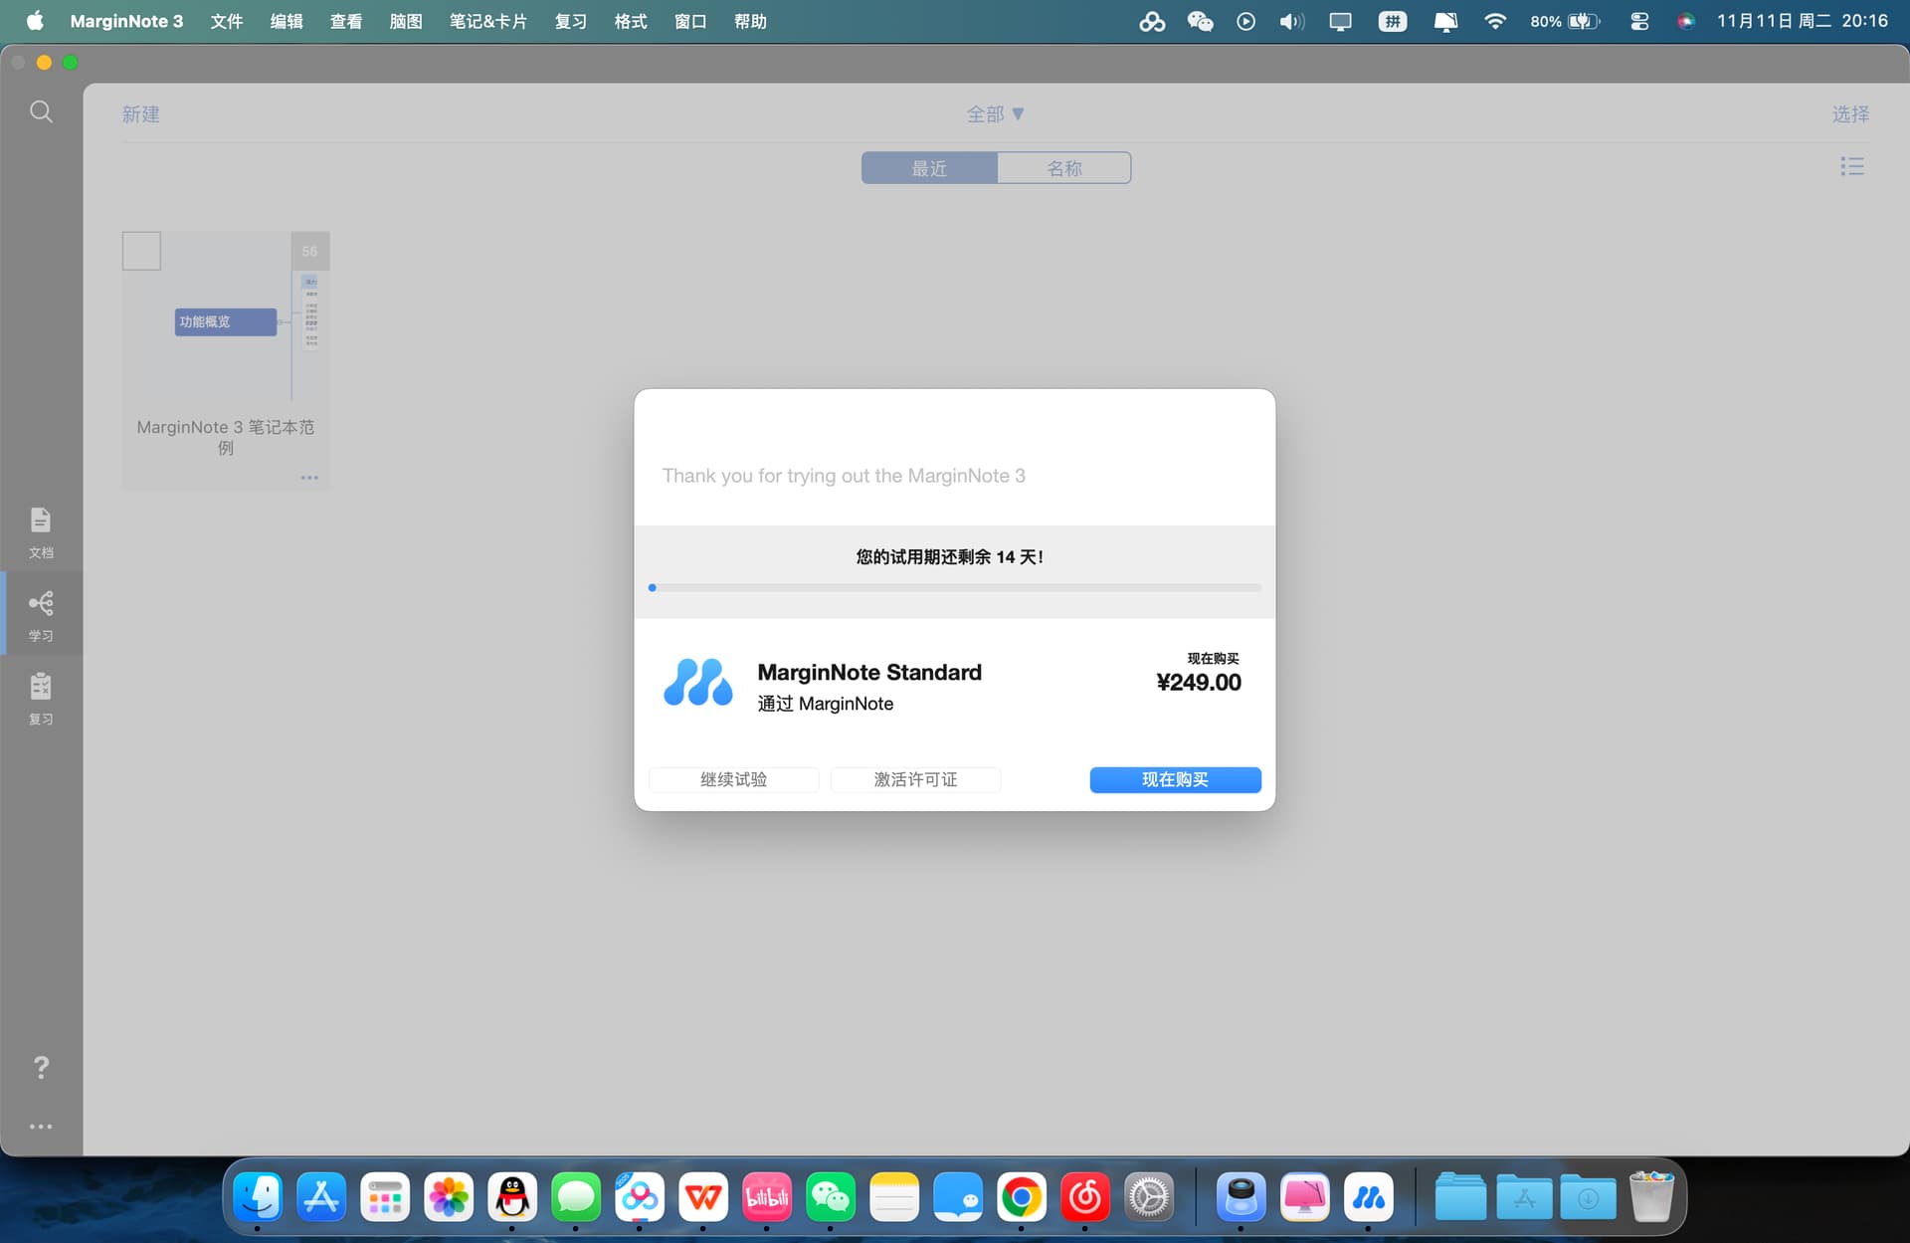Screen dimensions: 1910x1243
Task: Click the blue 现在购买 button
Action: point(1175,779)
